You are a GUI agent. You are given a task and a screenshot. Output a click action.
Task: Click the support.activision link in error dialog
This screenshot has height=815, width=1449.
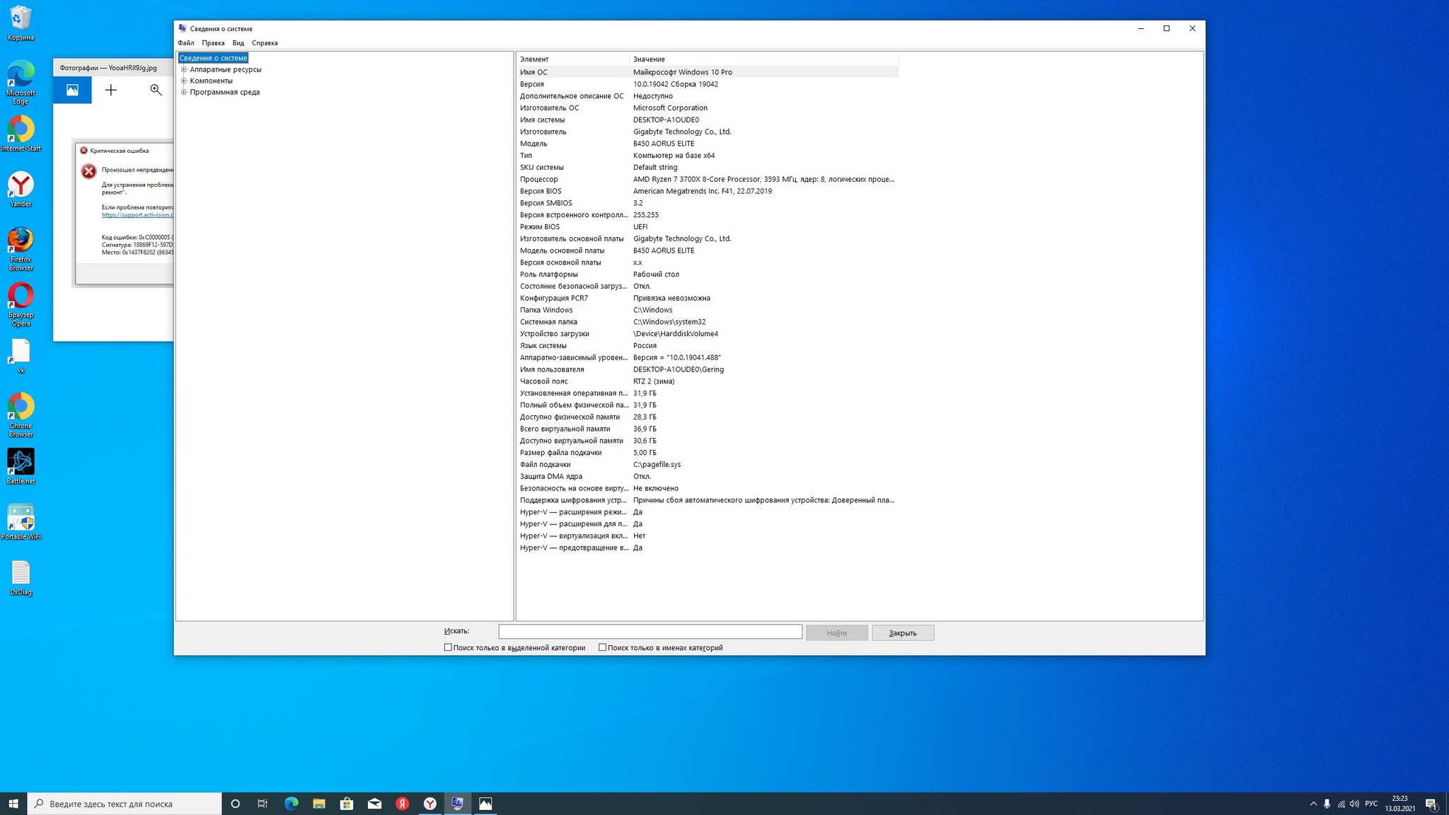(x=137, y=215)
